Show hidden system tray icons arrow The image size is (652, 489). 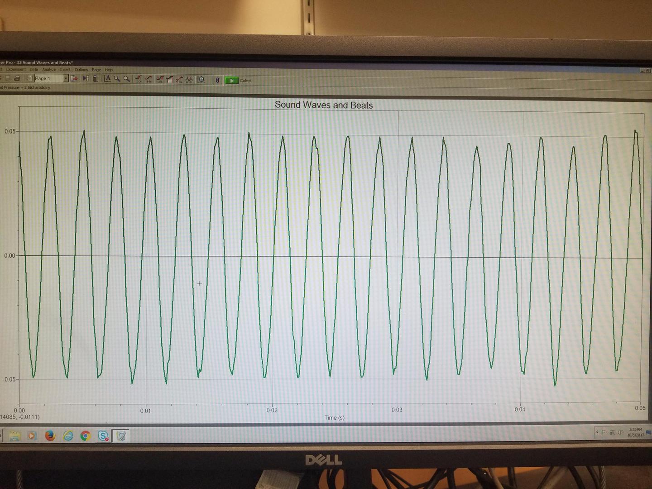click(597, 432)
